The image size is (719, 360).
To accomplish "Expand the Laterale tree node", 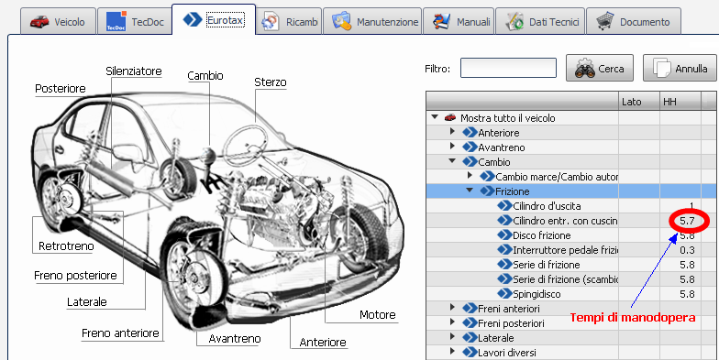I will pos(452,337).
